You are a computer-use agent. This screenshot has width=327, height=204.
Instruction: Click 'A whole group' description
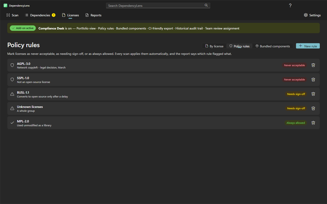[26, 111]
